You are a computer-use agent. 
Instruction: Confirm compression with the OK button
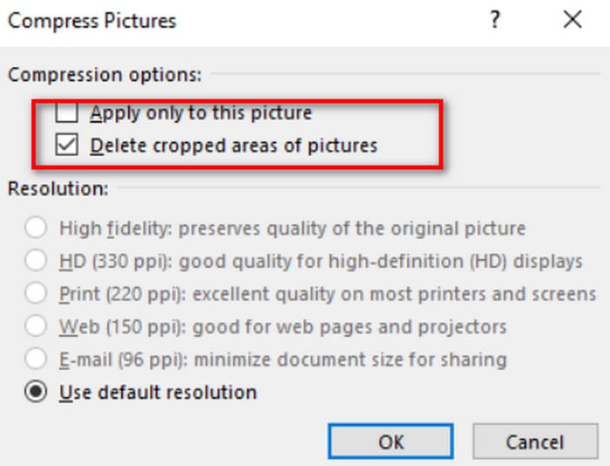point(390,442)
